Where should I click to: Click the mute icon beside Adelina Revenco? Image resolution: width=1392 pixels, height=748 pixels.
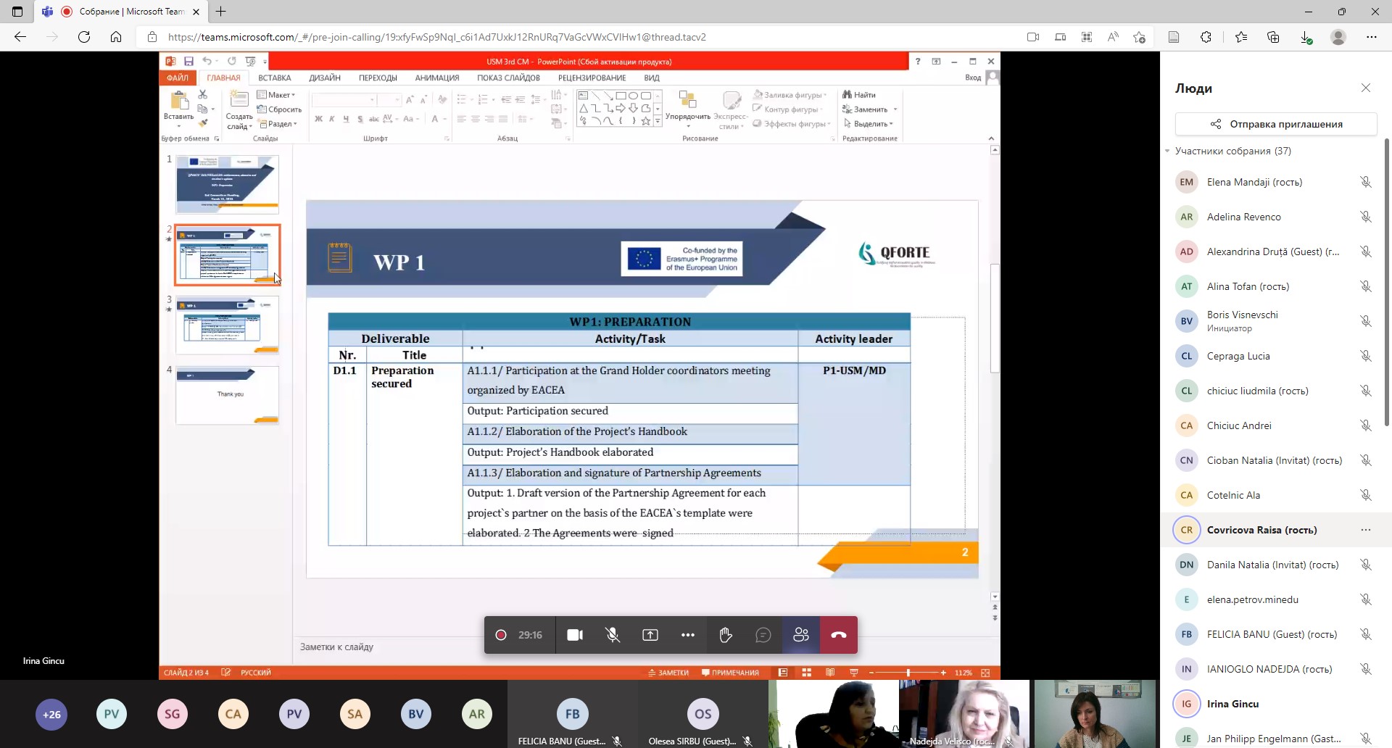point(1365,217)
